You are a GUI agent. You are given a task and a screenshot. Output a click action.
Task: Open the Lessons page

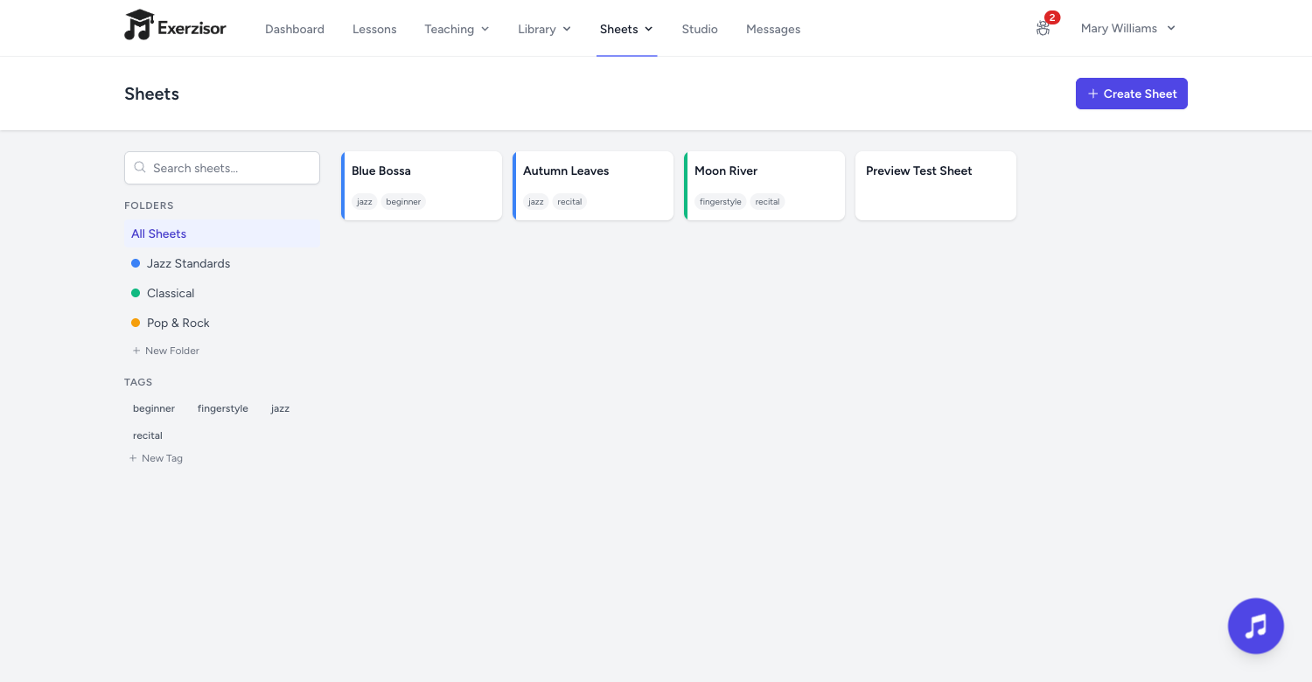click(374, 29)
